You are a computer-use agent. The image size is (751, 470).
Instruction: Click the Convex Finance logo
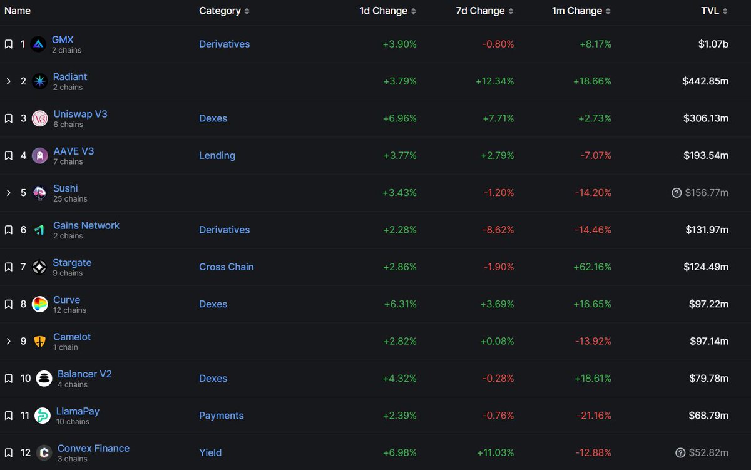click(x=44, y=452)
